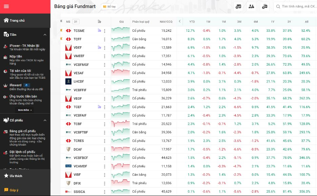Toggle the yellow pin flag on TCSME
The width and height of the screenshot is (317, 196).
pos(61,30)
